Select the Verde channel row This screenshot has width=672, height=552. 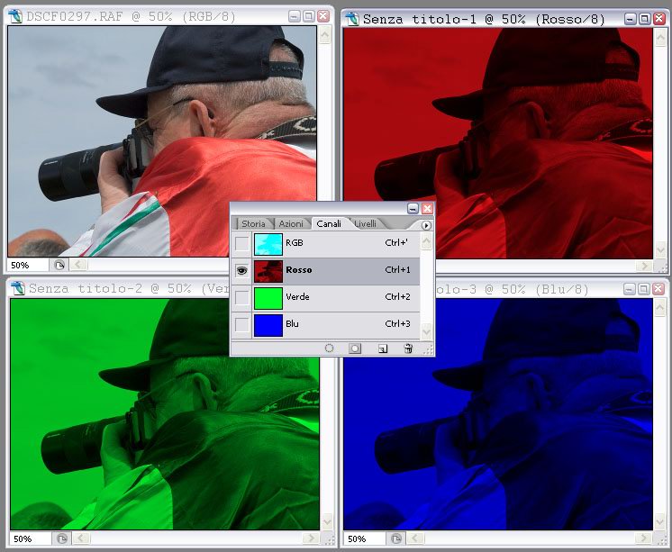pyautogui.click(x=342, y=297)
